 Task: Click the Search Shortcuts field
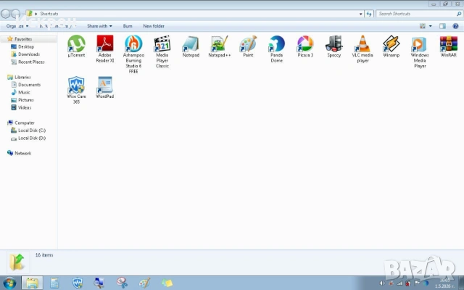[419, 14]
